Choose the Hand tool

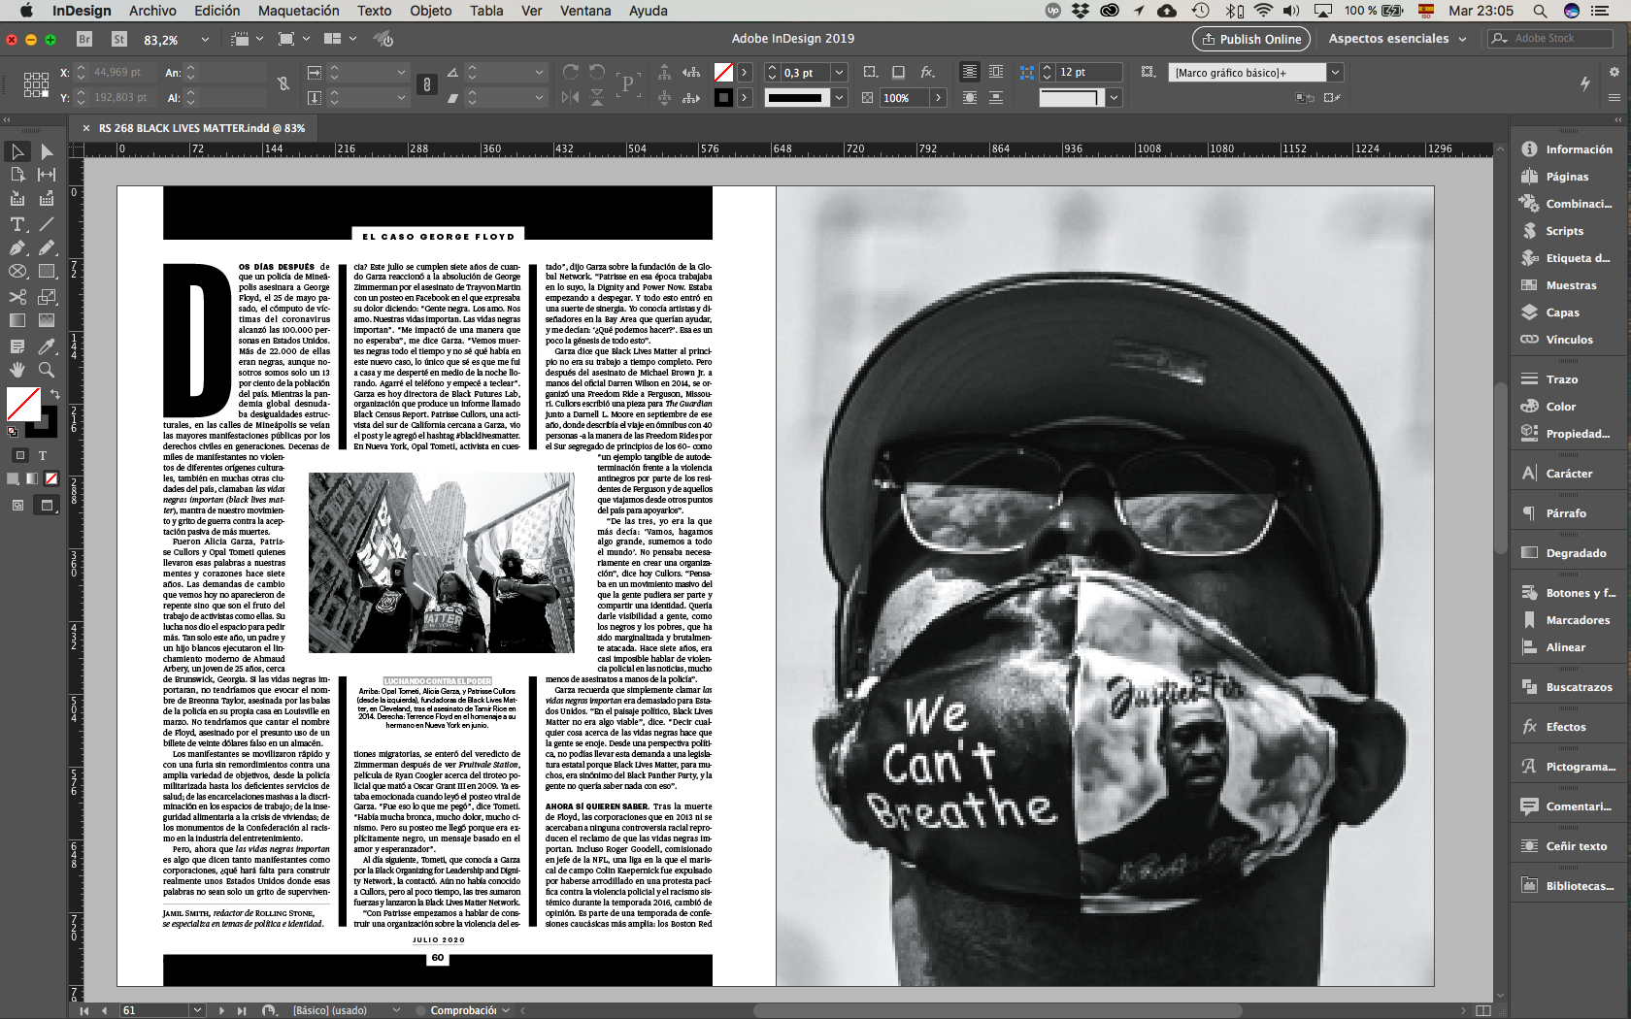coord(17,370)
